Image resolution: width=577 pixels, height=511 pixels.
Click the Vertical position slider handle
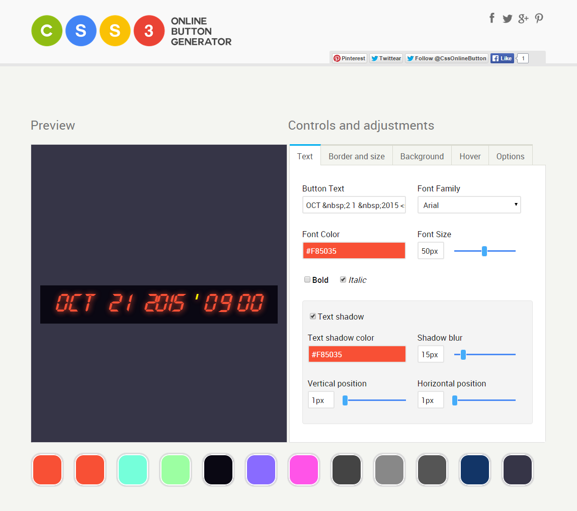345,400
